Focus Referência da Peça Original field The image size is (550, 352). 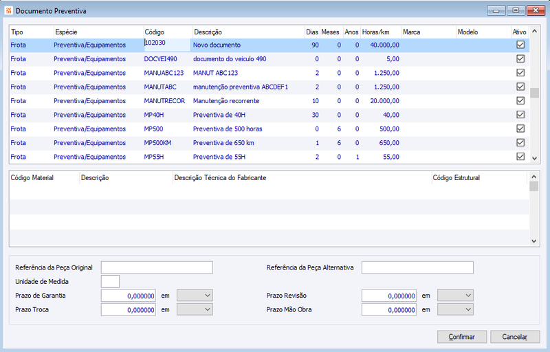point(157,267)
